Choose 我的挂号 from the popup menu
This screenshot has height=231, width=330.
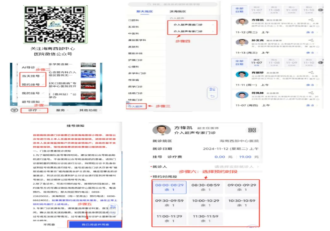pos(31,93)
